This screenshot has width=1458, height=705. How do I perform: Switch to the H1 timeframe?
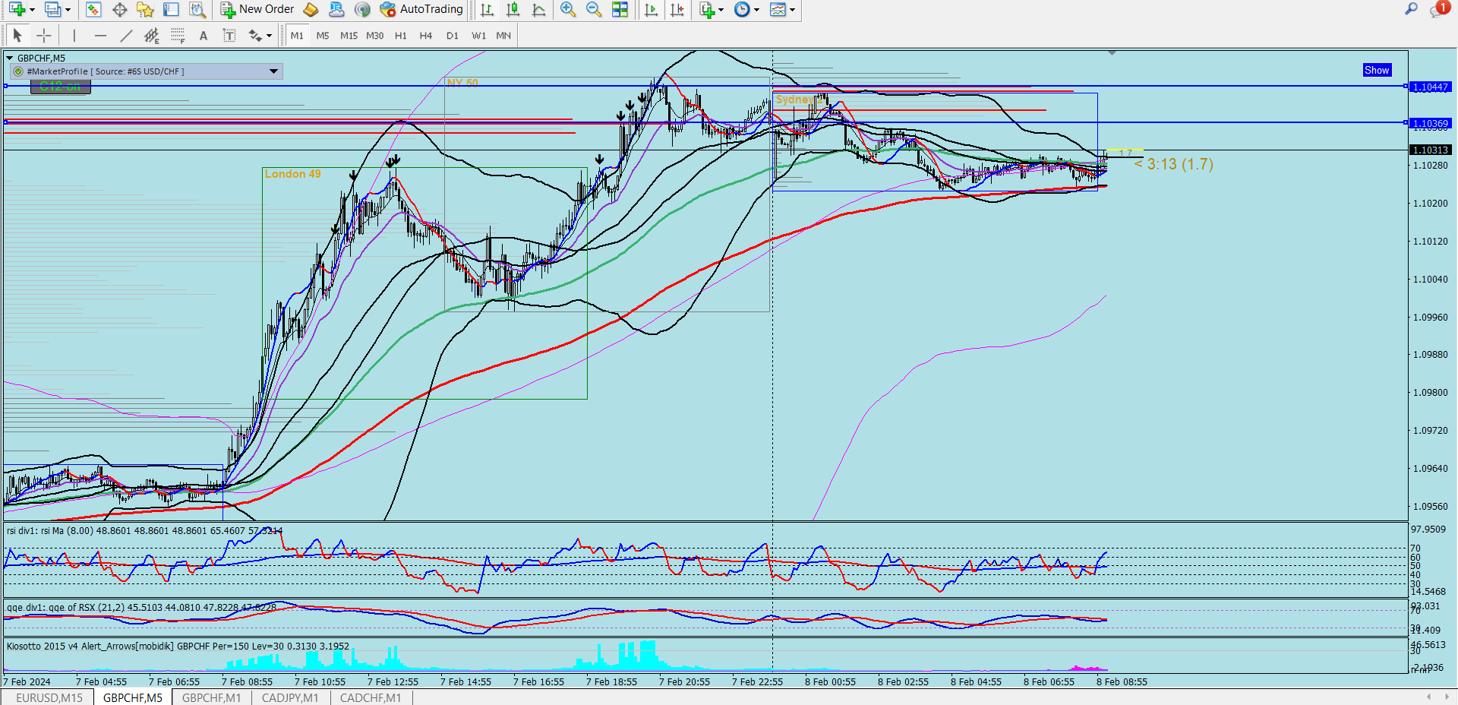point(400,36)
